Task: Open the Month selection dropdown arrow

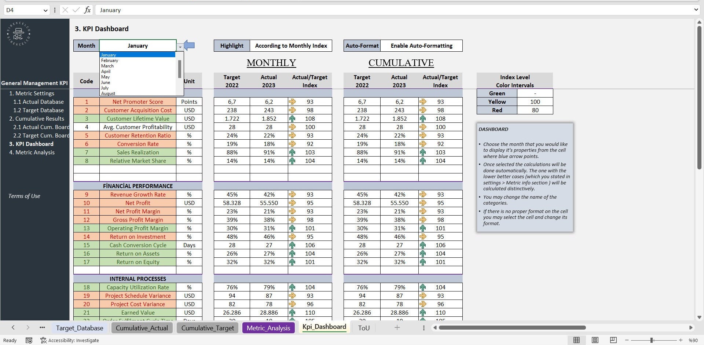Action: point(180,47)
